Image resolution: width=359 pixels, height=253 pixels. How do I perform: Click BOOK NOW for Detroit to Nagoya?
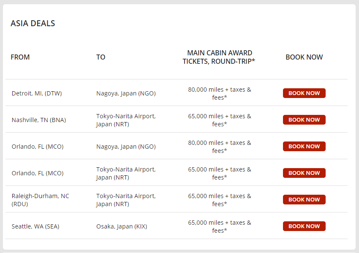pos(304,93)
